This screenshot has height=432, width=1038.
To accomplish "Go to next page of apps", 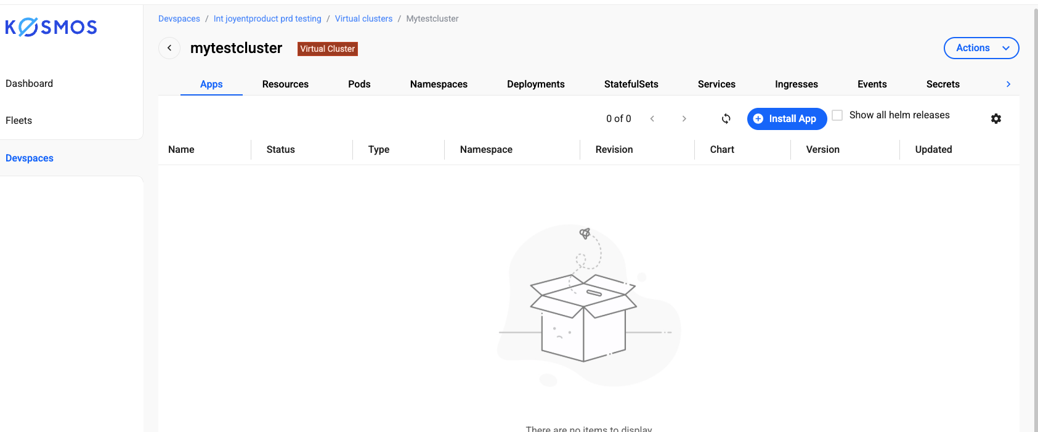I will (684, 119).
